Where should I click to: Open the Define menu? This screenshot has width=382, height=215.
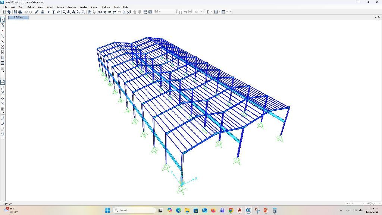click(31, 7)
